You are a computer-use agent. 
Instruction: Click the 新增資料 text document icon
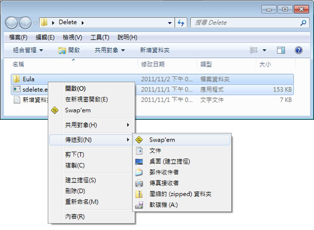tap(17, 99)
